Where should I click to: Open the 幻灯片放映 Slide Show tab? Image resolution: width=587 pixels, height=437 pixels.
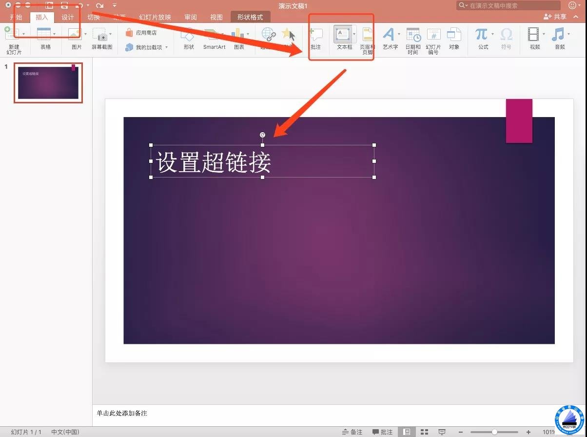tap(155, 17)
